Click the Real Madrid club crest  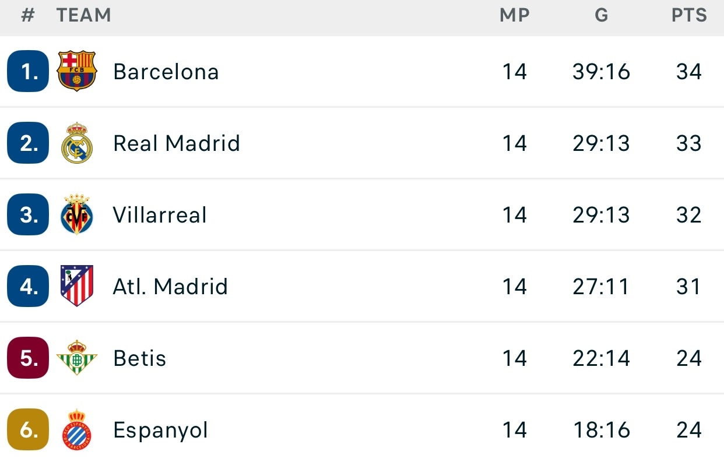[76, 143]
